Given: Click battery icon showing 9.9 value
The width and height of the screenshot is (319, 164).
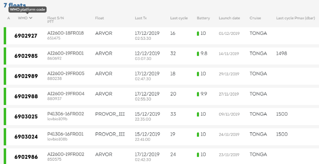Looking at the screenshot, I should pos(198,94).
